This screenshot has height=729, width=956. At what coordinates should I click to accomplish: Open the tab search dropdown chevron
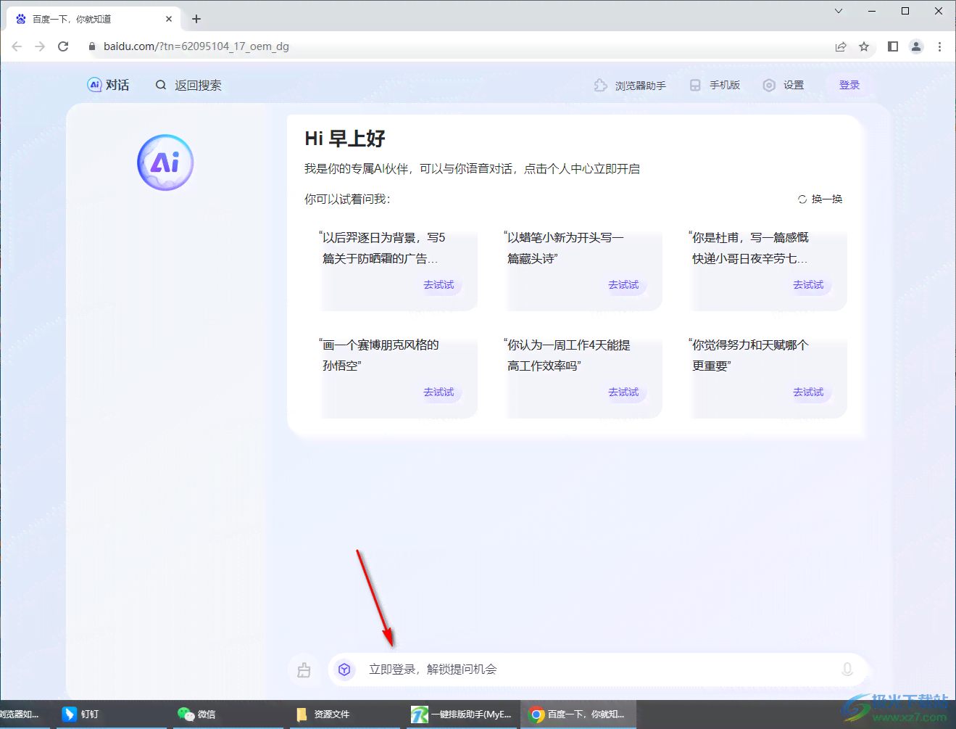[839, 11]
